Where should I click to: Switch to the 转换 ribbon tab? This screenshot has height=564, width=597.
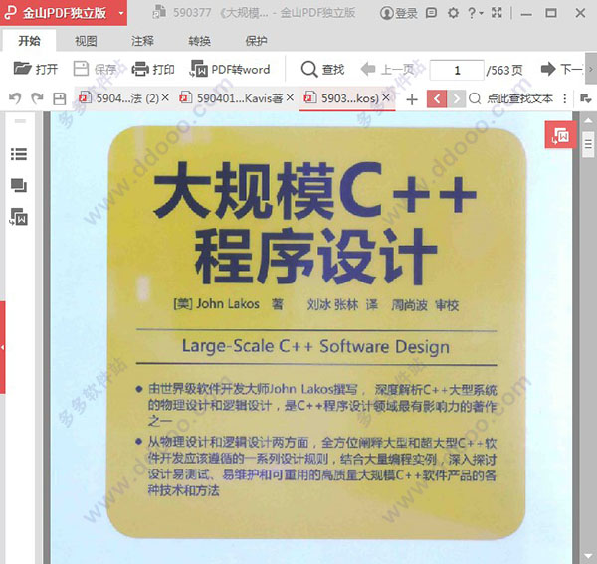[199, 41]
